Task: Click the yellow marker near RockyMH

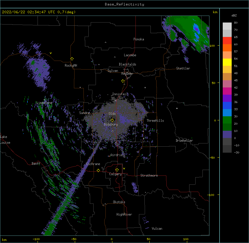Action: (x=72, y=59)
